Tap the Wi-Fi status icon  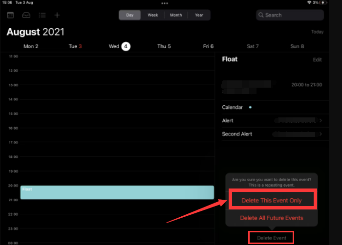(309, 2)
